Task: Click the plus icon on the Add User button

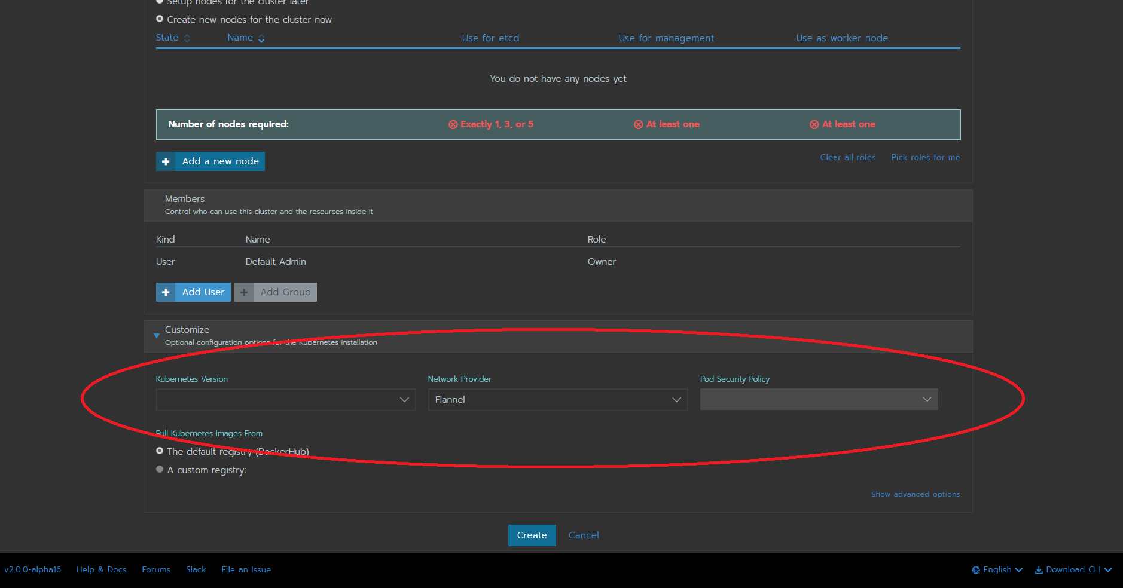Action: [x=166, y=292]
